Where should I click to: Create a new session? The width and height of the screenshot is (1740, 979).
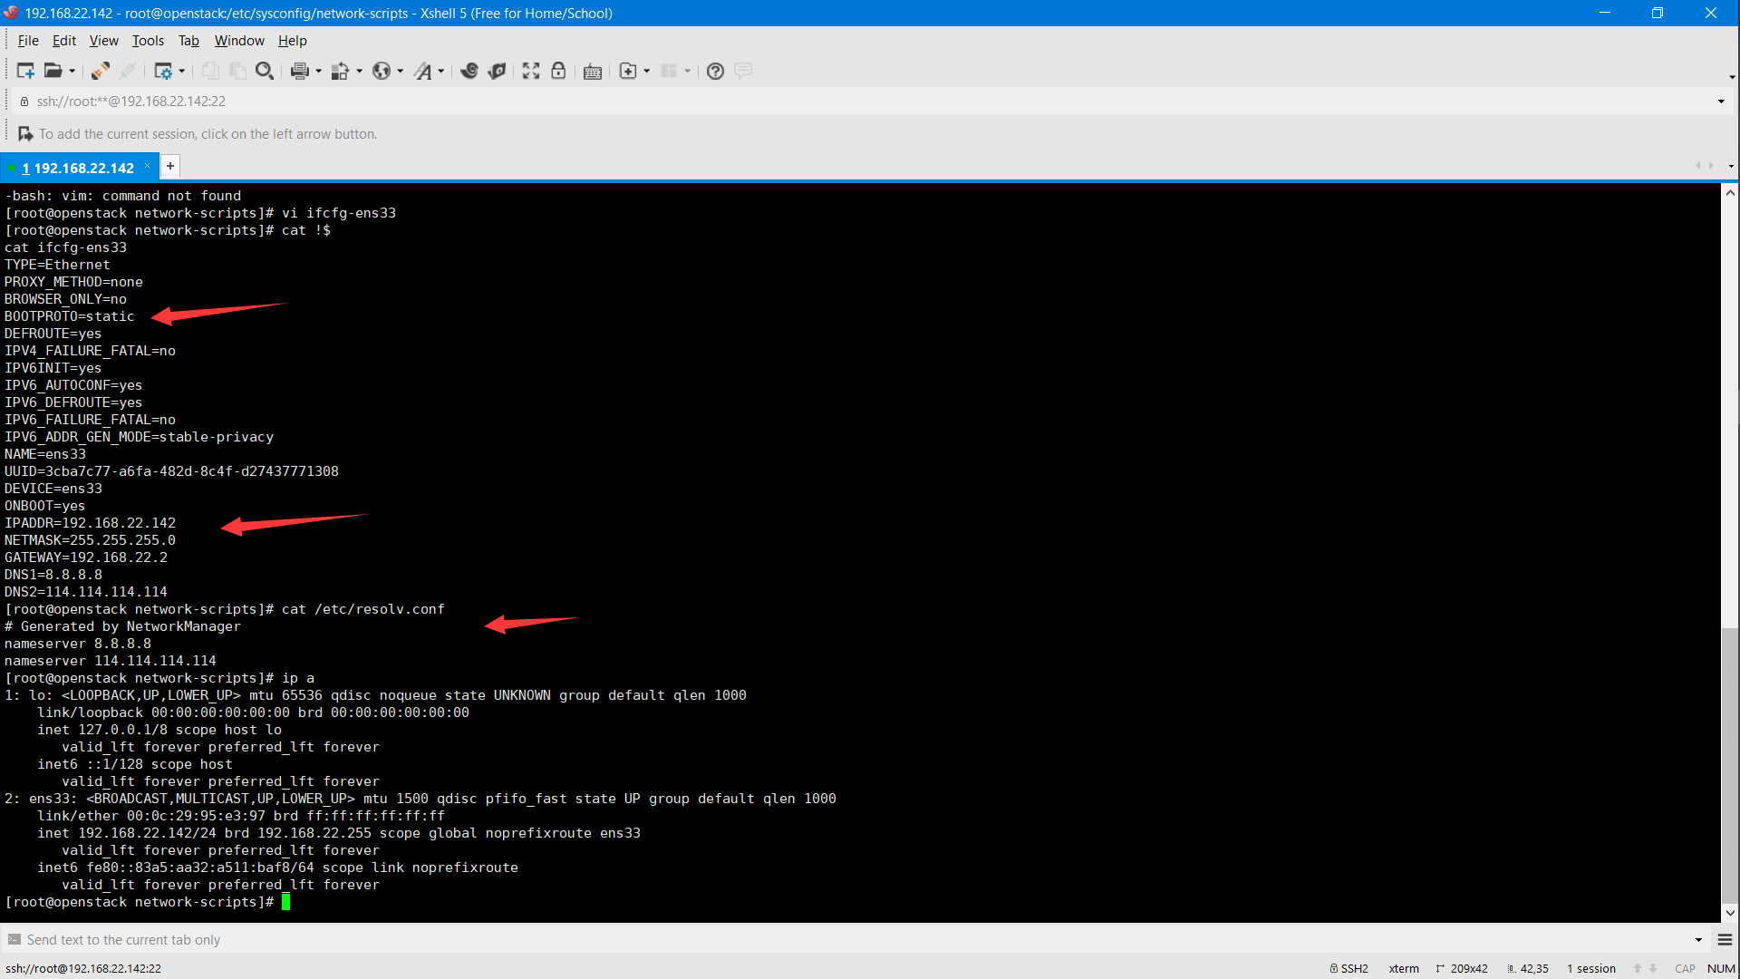(24, 71)
